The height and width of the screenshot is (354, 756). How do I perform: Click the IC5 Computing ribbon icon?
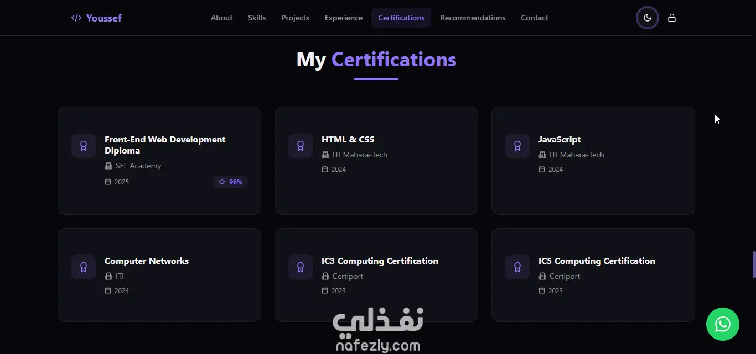coord(517,267)
